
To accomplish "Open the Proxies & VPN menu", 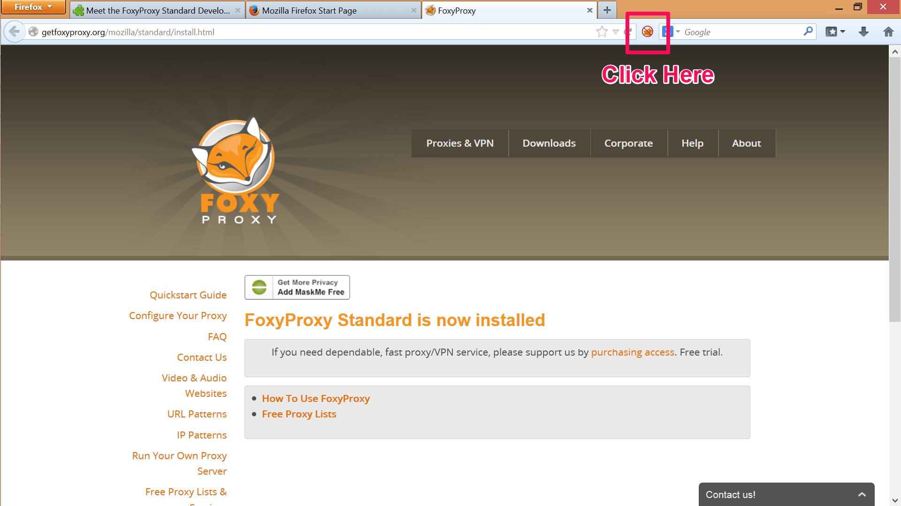I will 459,143.
